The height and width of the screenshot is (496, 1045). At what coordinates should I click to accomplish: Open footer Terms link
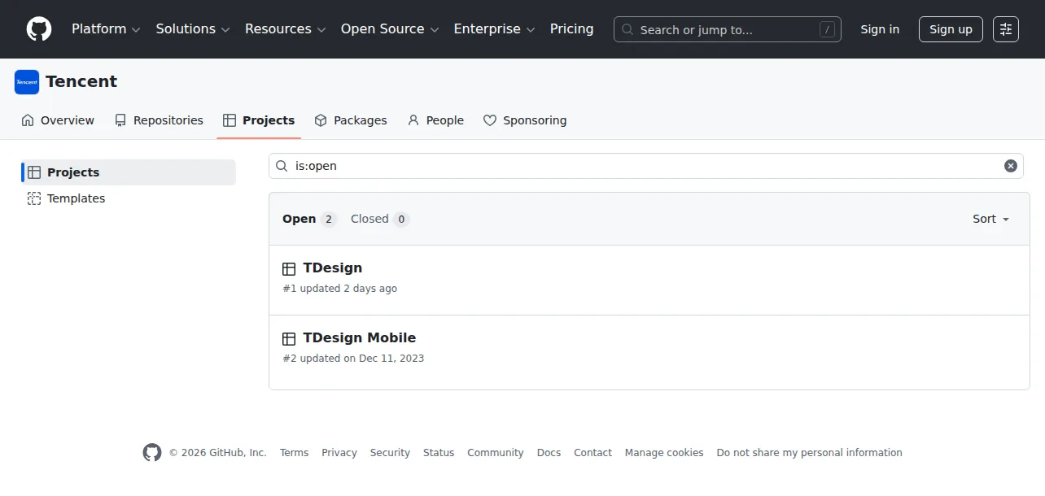pos(294,453)
